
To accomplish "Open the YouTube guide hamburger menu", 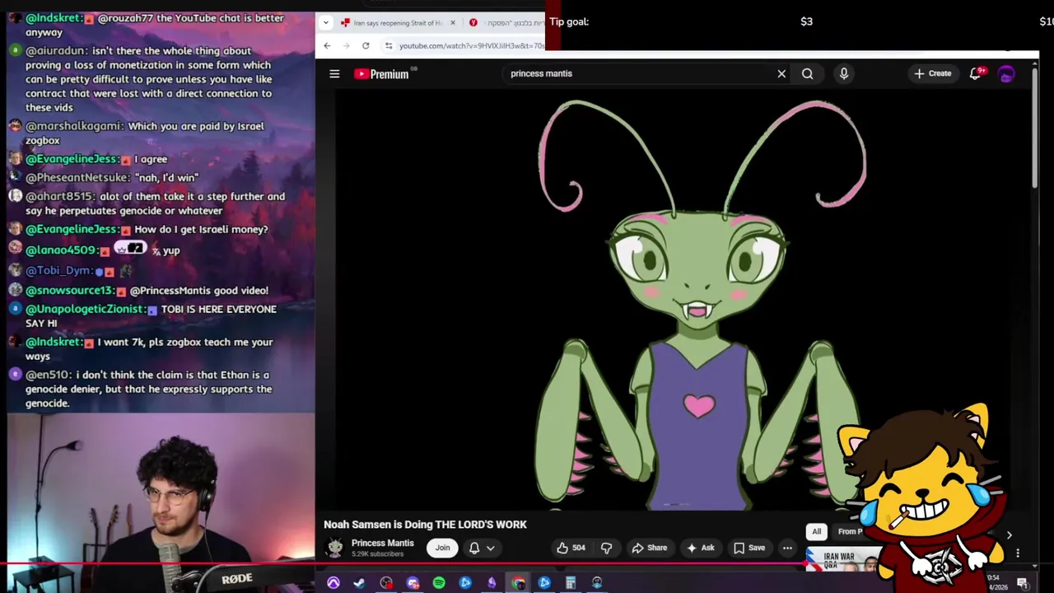I will [334, 74].
